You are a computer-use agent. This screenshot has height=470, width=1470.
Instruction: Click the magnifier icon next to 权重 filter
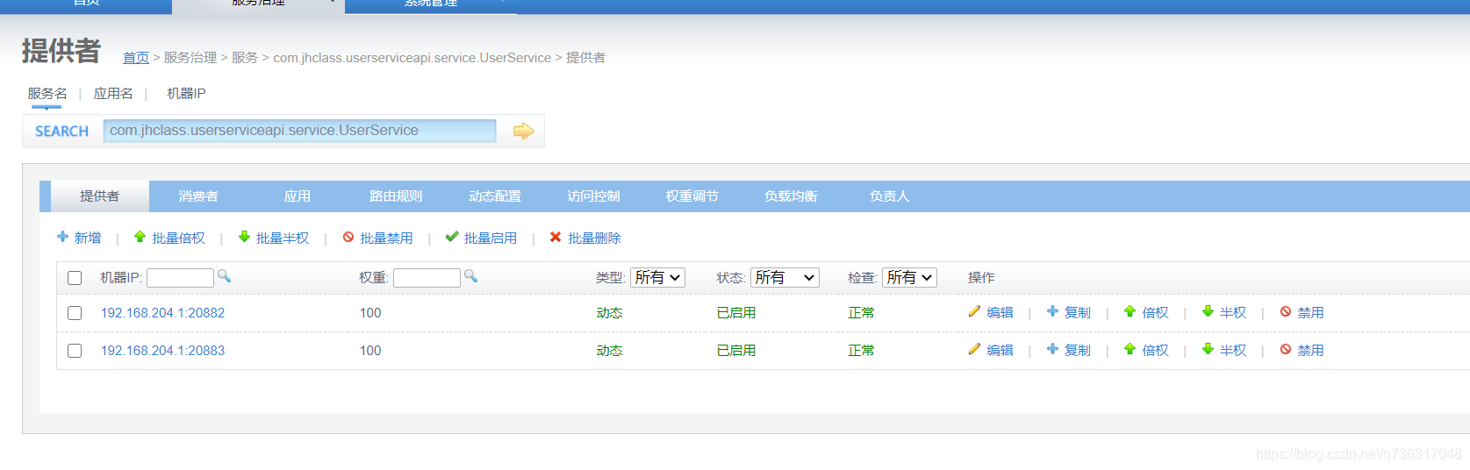coord(470,276)
